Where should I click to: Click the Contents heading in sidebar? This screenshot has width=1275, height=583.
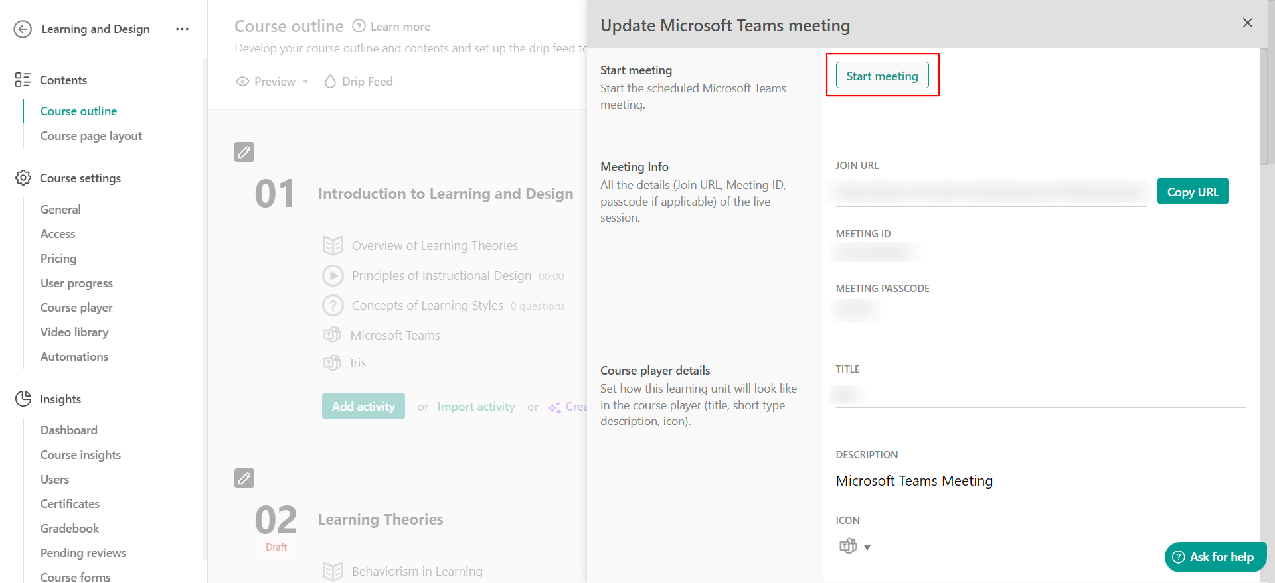pos(63,80)
